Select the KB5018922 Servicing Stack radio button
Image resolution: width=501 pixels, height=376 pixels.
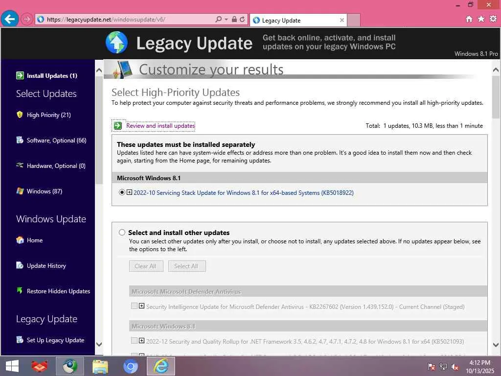point(122,192)
